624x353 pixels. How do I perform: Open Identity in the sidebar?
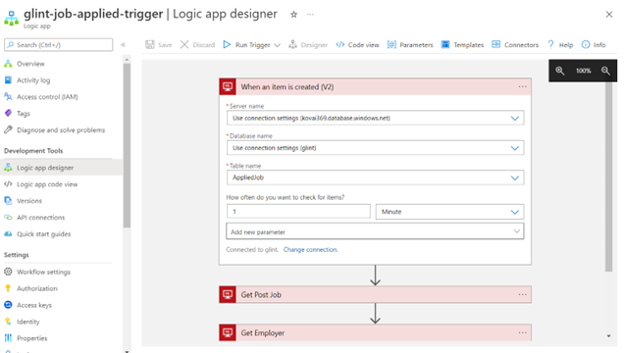(x=28, y=322)
